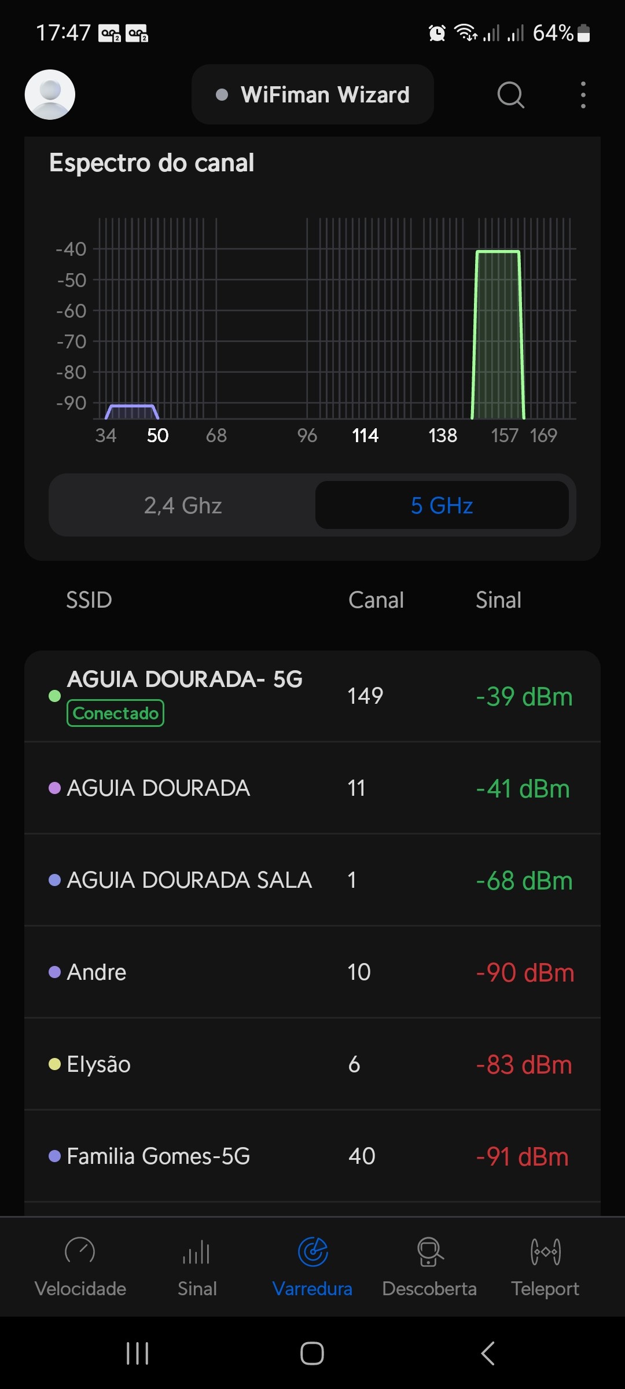
Task: Select the Familia Gomes-5G network row
Action: tap(312, 1156)
